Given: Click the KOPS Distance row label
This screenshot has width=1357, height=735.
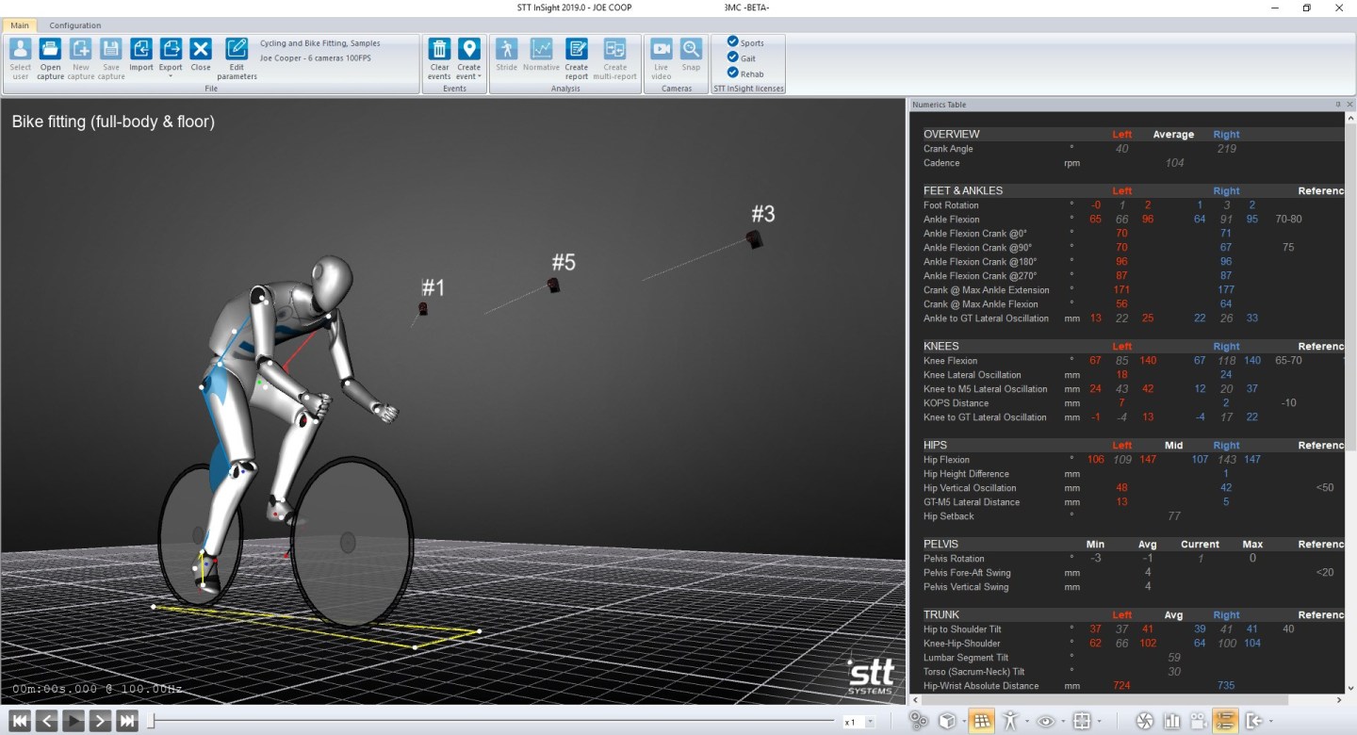Looking at the screenshot, I should pos(956,403).
